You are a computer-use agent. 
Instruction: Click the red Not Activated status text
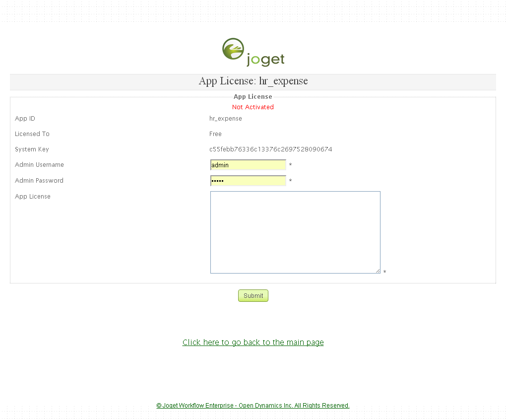[253, 107]
